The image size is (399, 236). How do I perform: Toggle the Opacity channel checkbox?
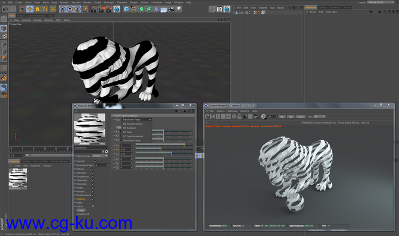[93, 199]
